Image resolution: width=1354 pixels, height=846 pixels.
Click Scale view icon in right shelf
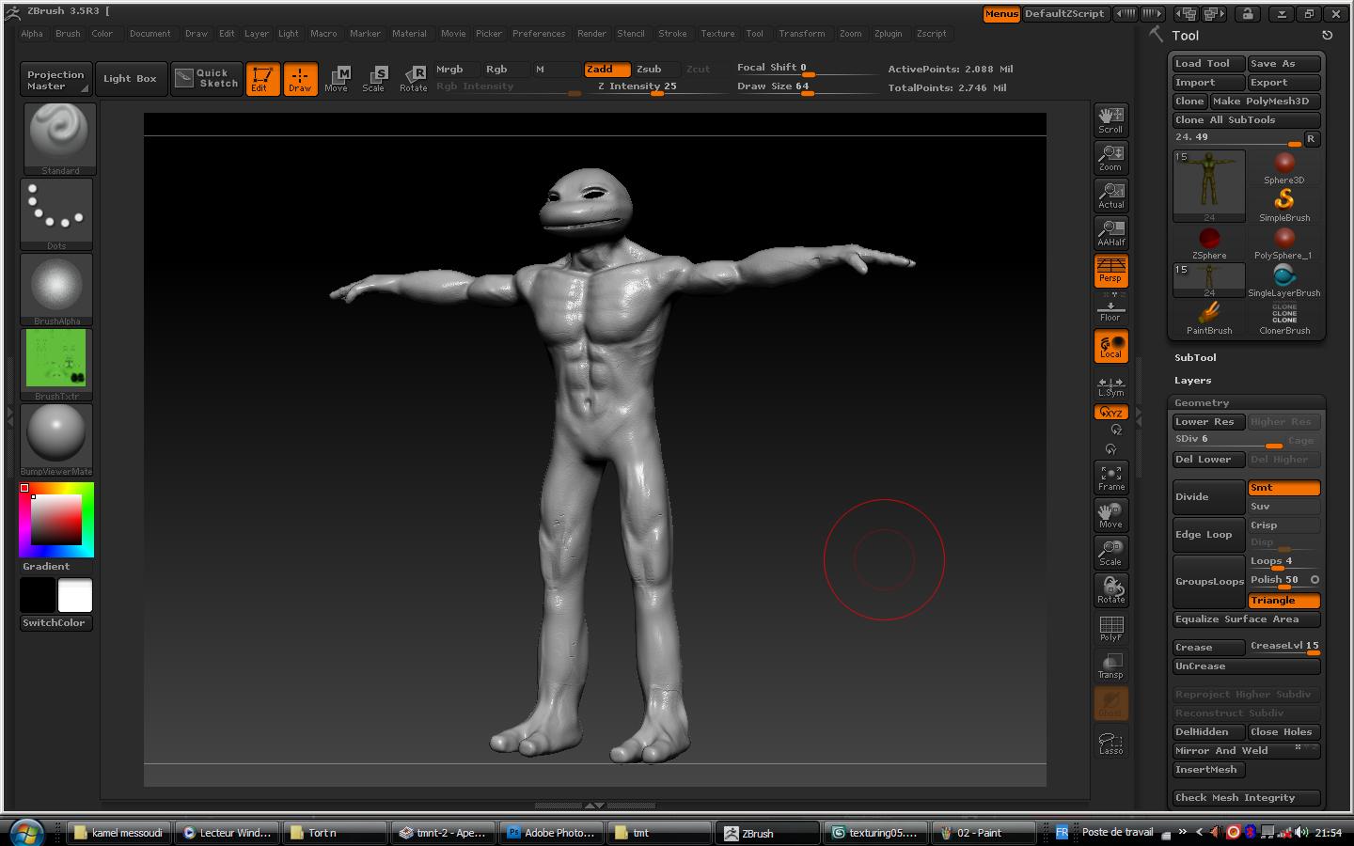coord(1110,553)
